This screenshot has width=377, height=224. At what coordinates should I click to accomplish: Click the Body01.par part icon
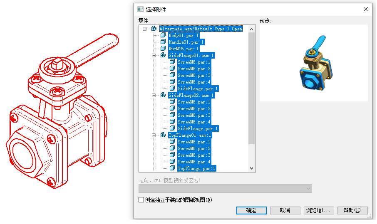click(x=163, y=35)
